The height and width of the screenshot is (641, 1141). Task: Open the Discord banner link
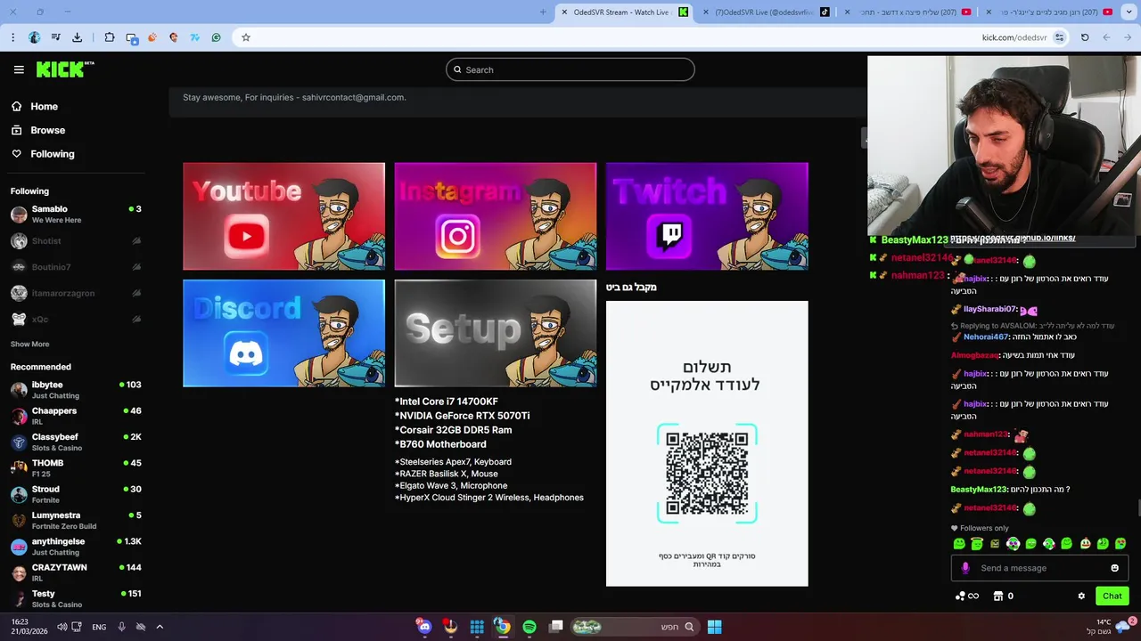pyautogui.click(x=283, y=333)
